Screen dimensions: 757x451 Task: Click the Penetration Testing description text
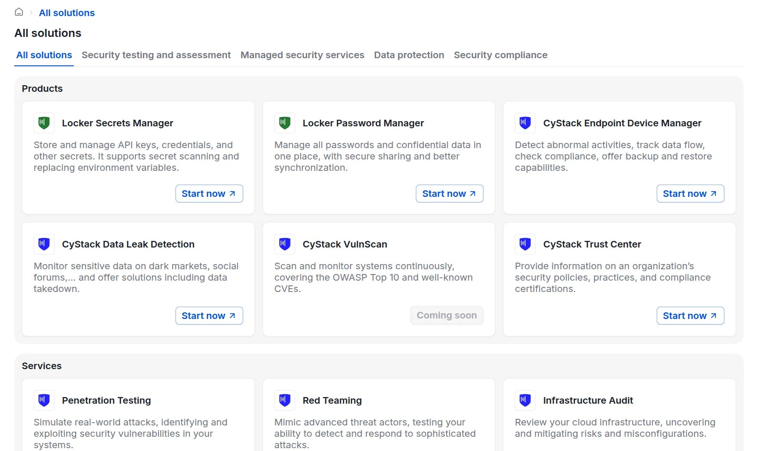[131, 433]
